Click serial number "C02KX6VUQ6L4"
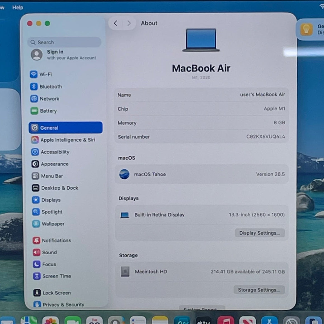 [265, 137]
